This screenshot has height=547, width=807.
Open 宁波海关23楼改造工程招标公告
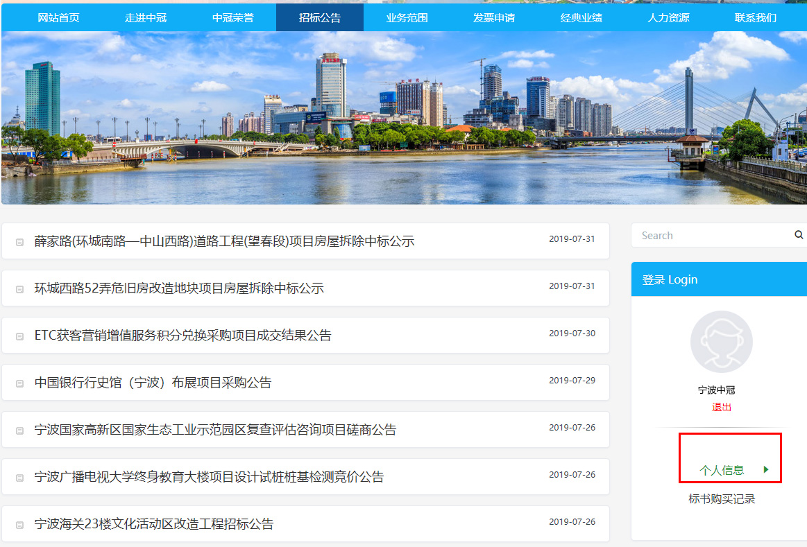pos(154,524)
